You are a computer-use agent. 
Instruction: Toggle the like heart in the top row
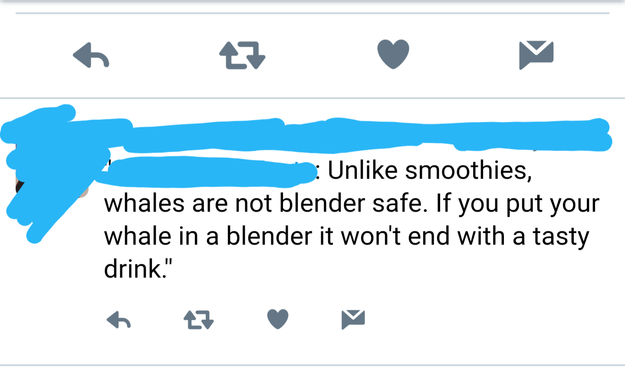click(x=393, y=55)
